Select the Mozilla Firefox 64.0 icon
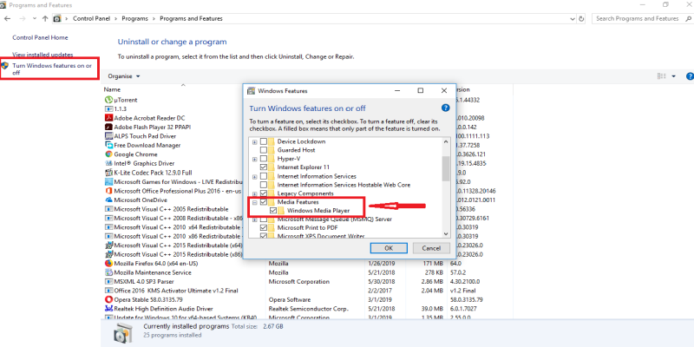Screen dimensions: 694x347 tap(109, 263)
